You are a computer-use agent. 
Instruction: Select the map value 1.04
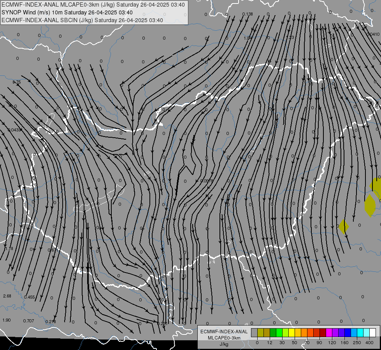(248, 38)
